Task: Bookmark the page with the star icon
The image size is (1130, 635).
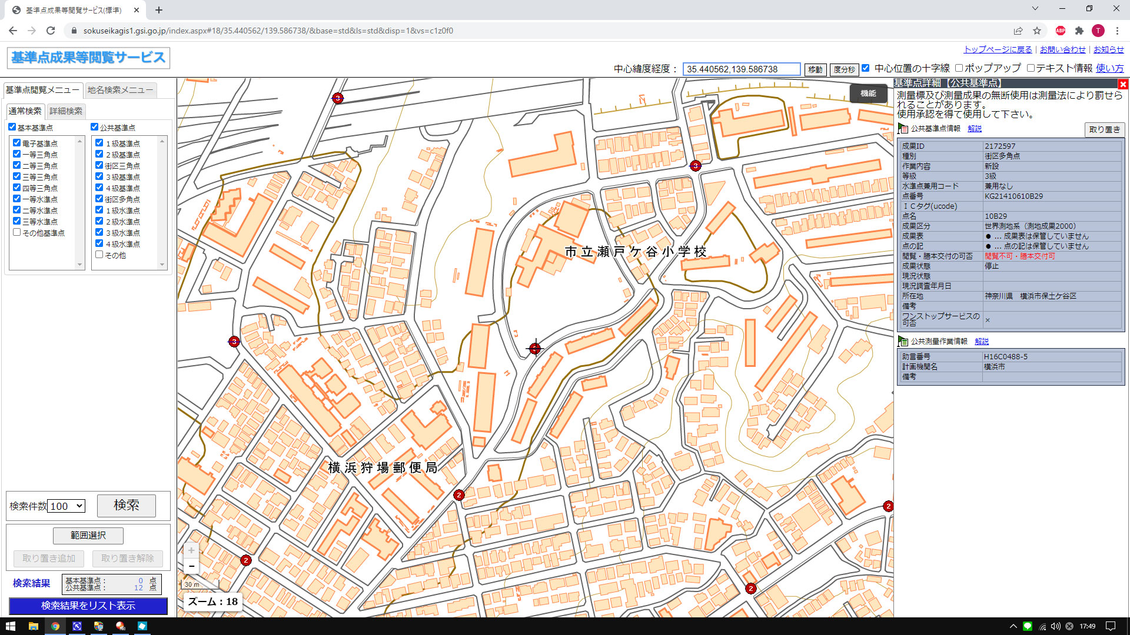Action: 1037,31
